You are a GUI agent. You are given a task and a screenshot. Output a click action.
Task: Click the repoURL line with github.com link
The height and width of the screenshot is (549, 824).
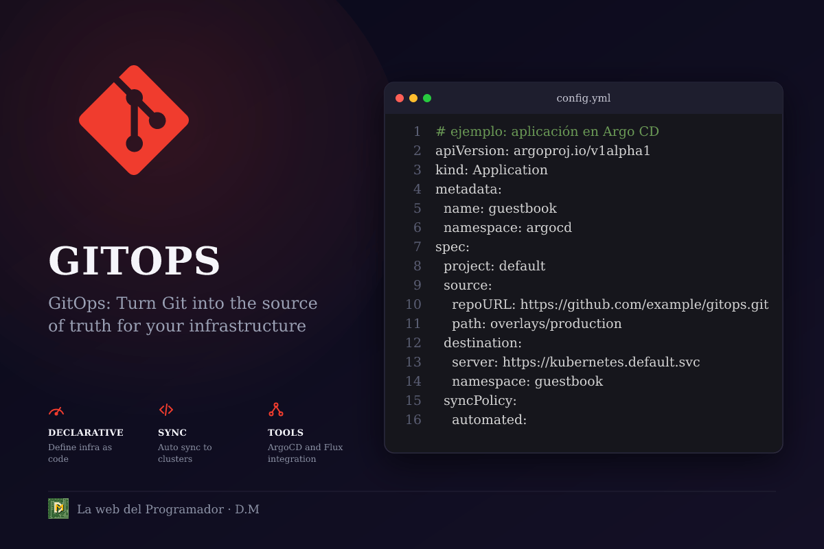610,305
